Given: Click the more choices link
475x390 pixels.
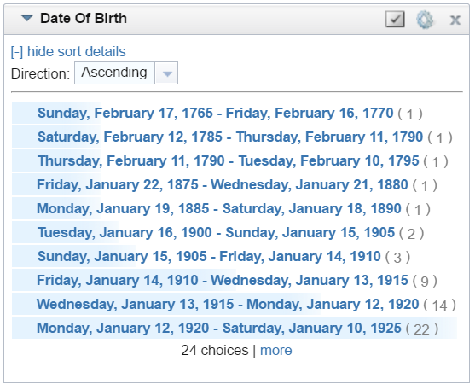Looking at the screenshot, I should tap(276, 350).
